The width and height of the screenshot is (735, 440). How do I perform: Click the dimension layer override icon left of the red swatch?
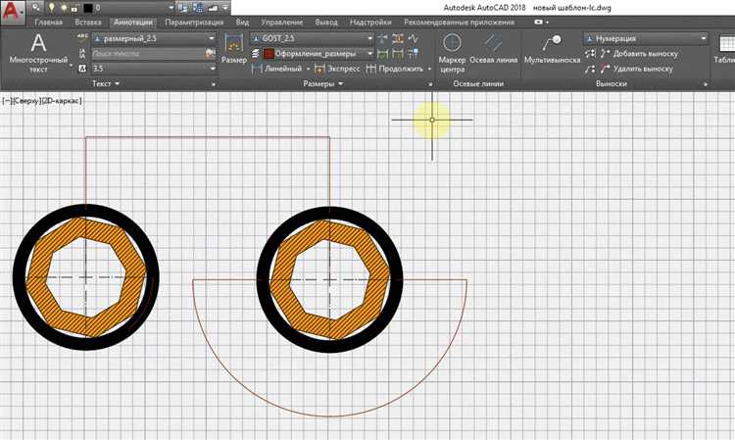[x=256, y=54]
